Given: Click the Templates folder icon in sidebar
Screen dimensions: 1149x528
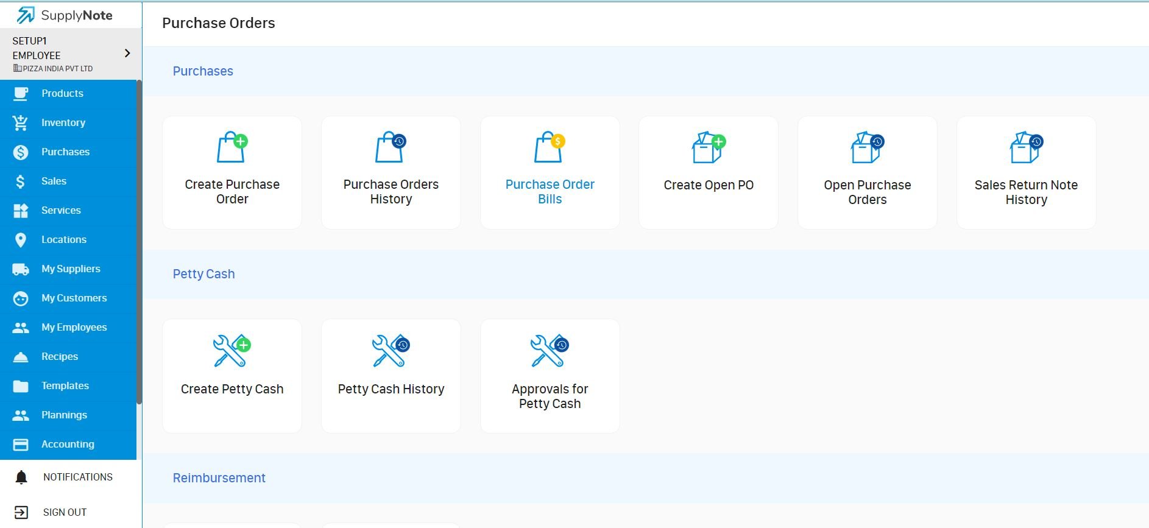Looking at the screenshot, I should pos(21,386).
